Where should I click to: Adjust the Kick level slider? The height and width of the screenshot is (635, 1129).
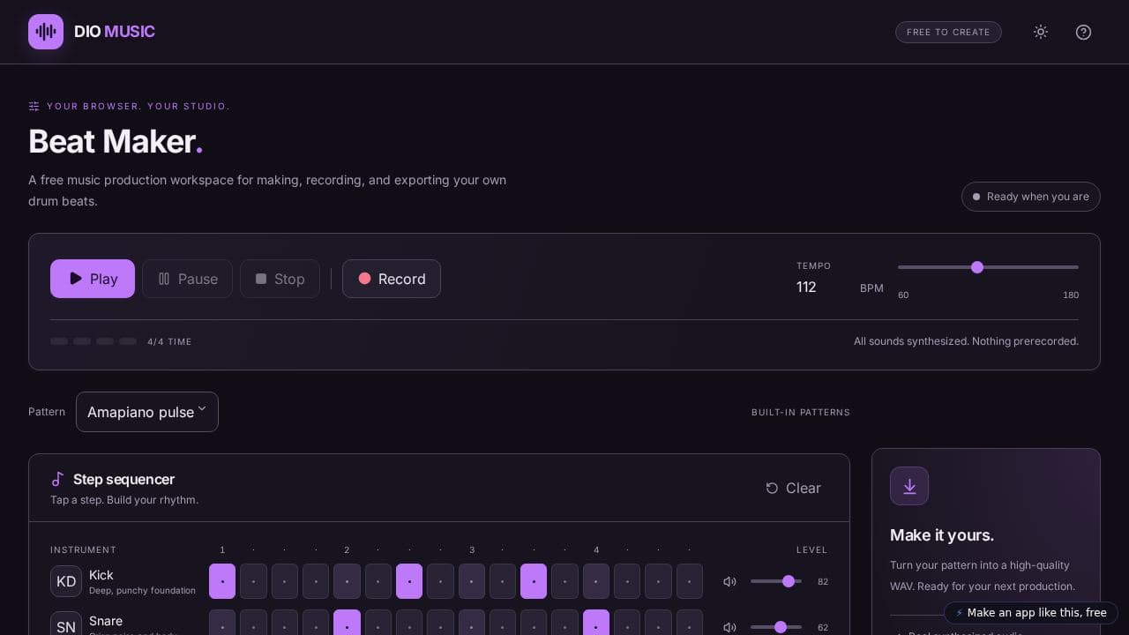[776, 581]
